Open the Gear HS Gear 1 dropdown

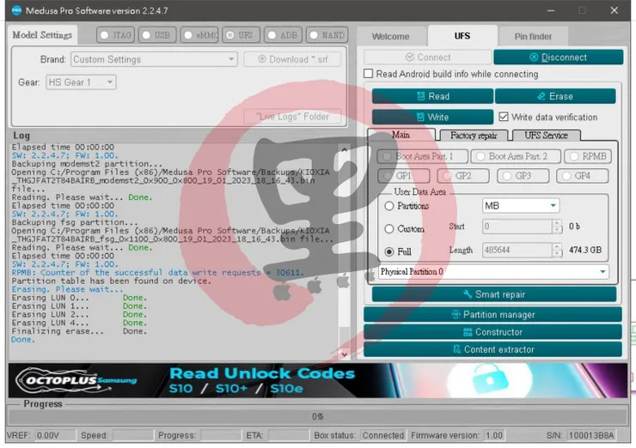(x=81, y=82)
